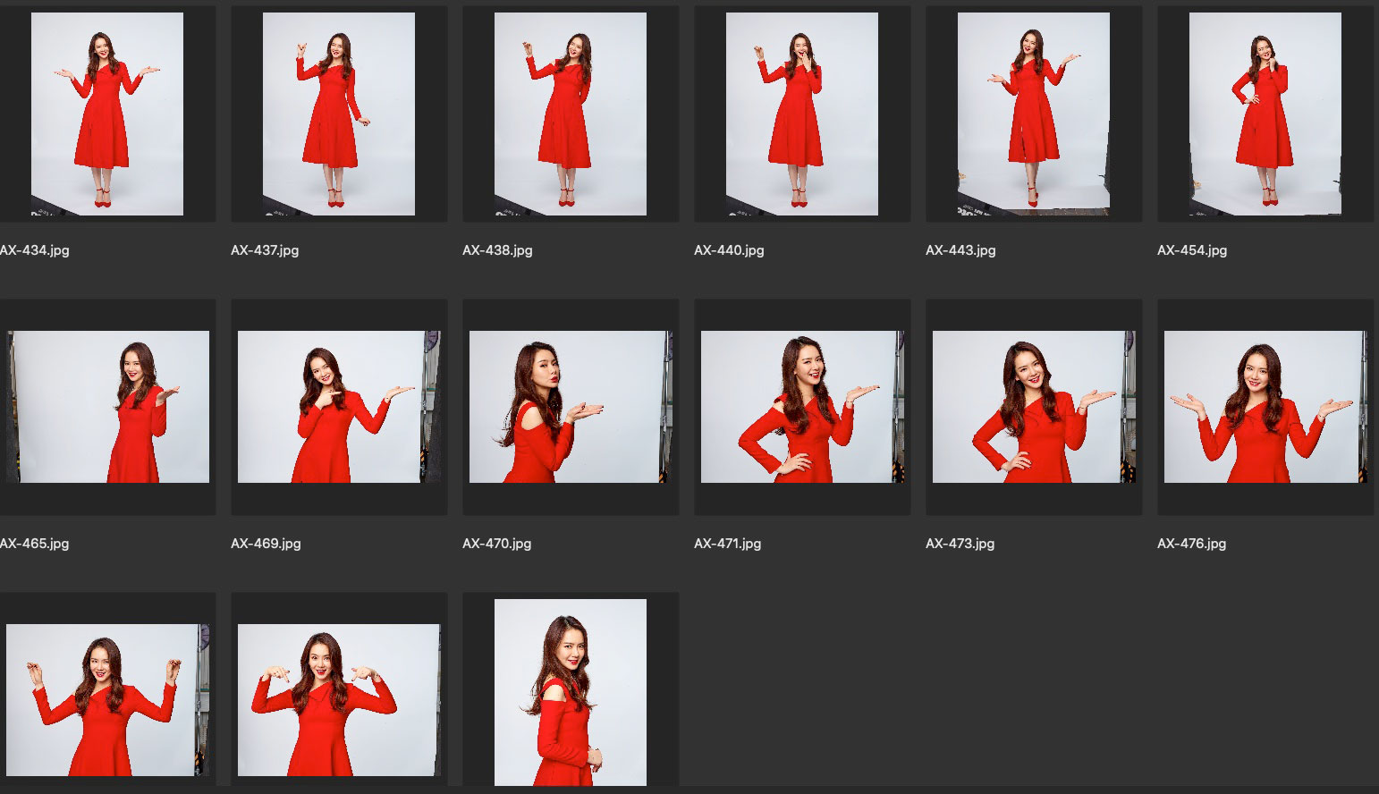Click the AX-437.jpg image thumbnail
This screenshot has width=1379, height=794.
point(338,114)
